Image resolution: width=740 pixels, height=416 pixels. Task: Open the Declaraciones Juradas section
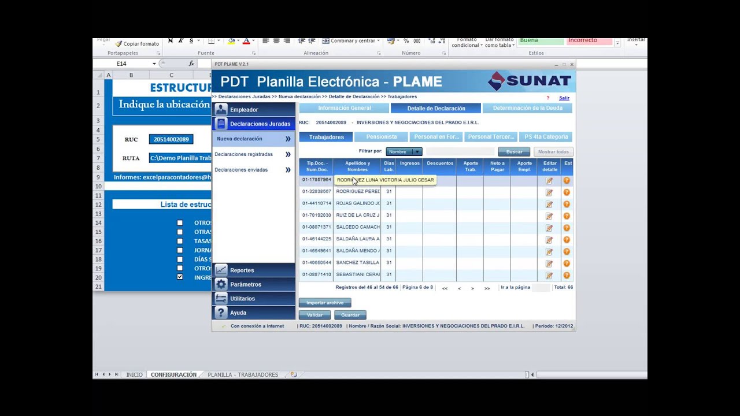(254, 124)
